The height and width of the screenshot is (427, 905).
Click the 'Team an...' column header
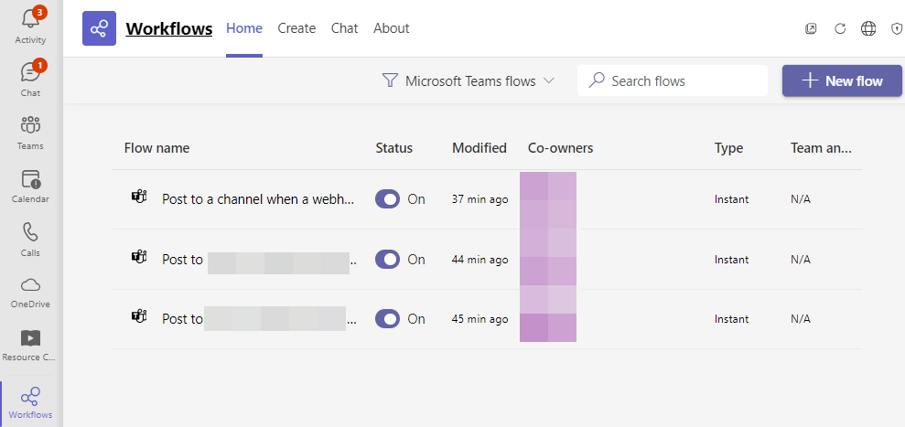pyautogui.click(x=822, y=148)
